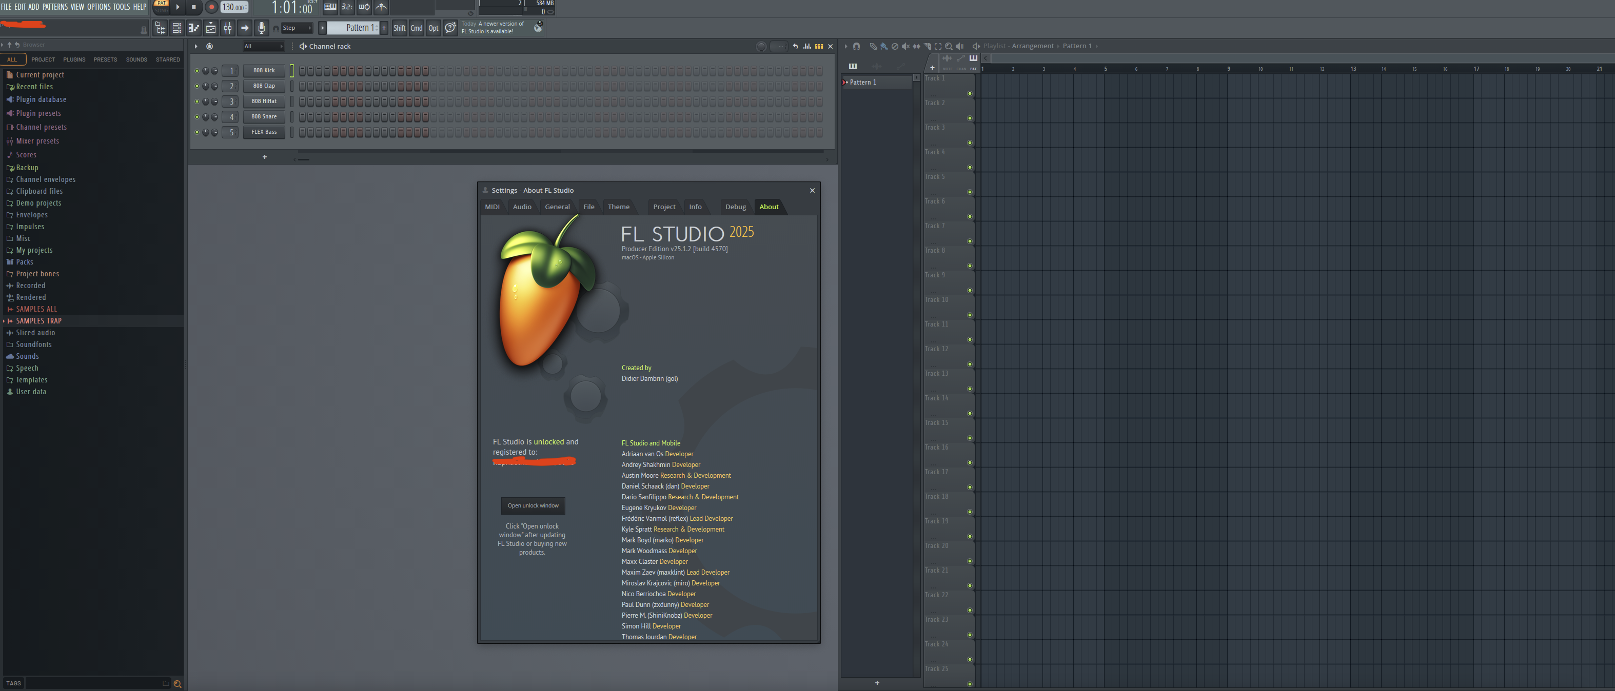Open the PATTERNS menu

pos(54,7)
